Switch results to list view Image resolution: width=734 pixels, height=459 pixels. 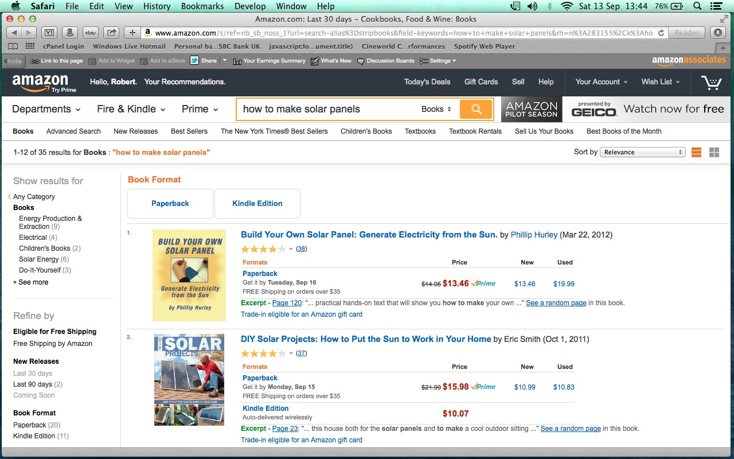697,152
